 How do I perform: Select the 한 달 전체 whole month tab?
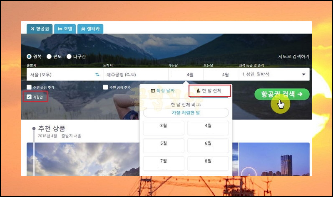[x=209, y=91]
